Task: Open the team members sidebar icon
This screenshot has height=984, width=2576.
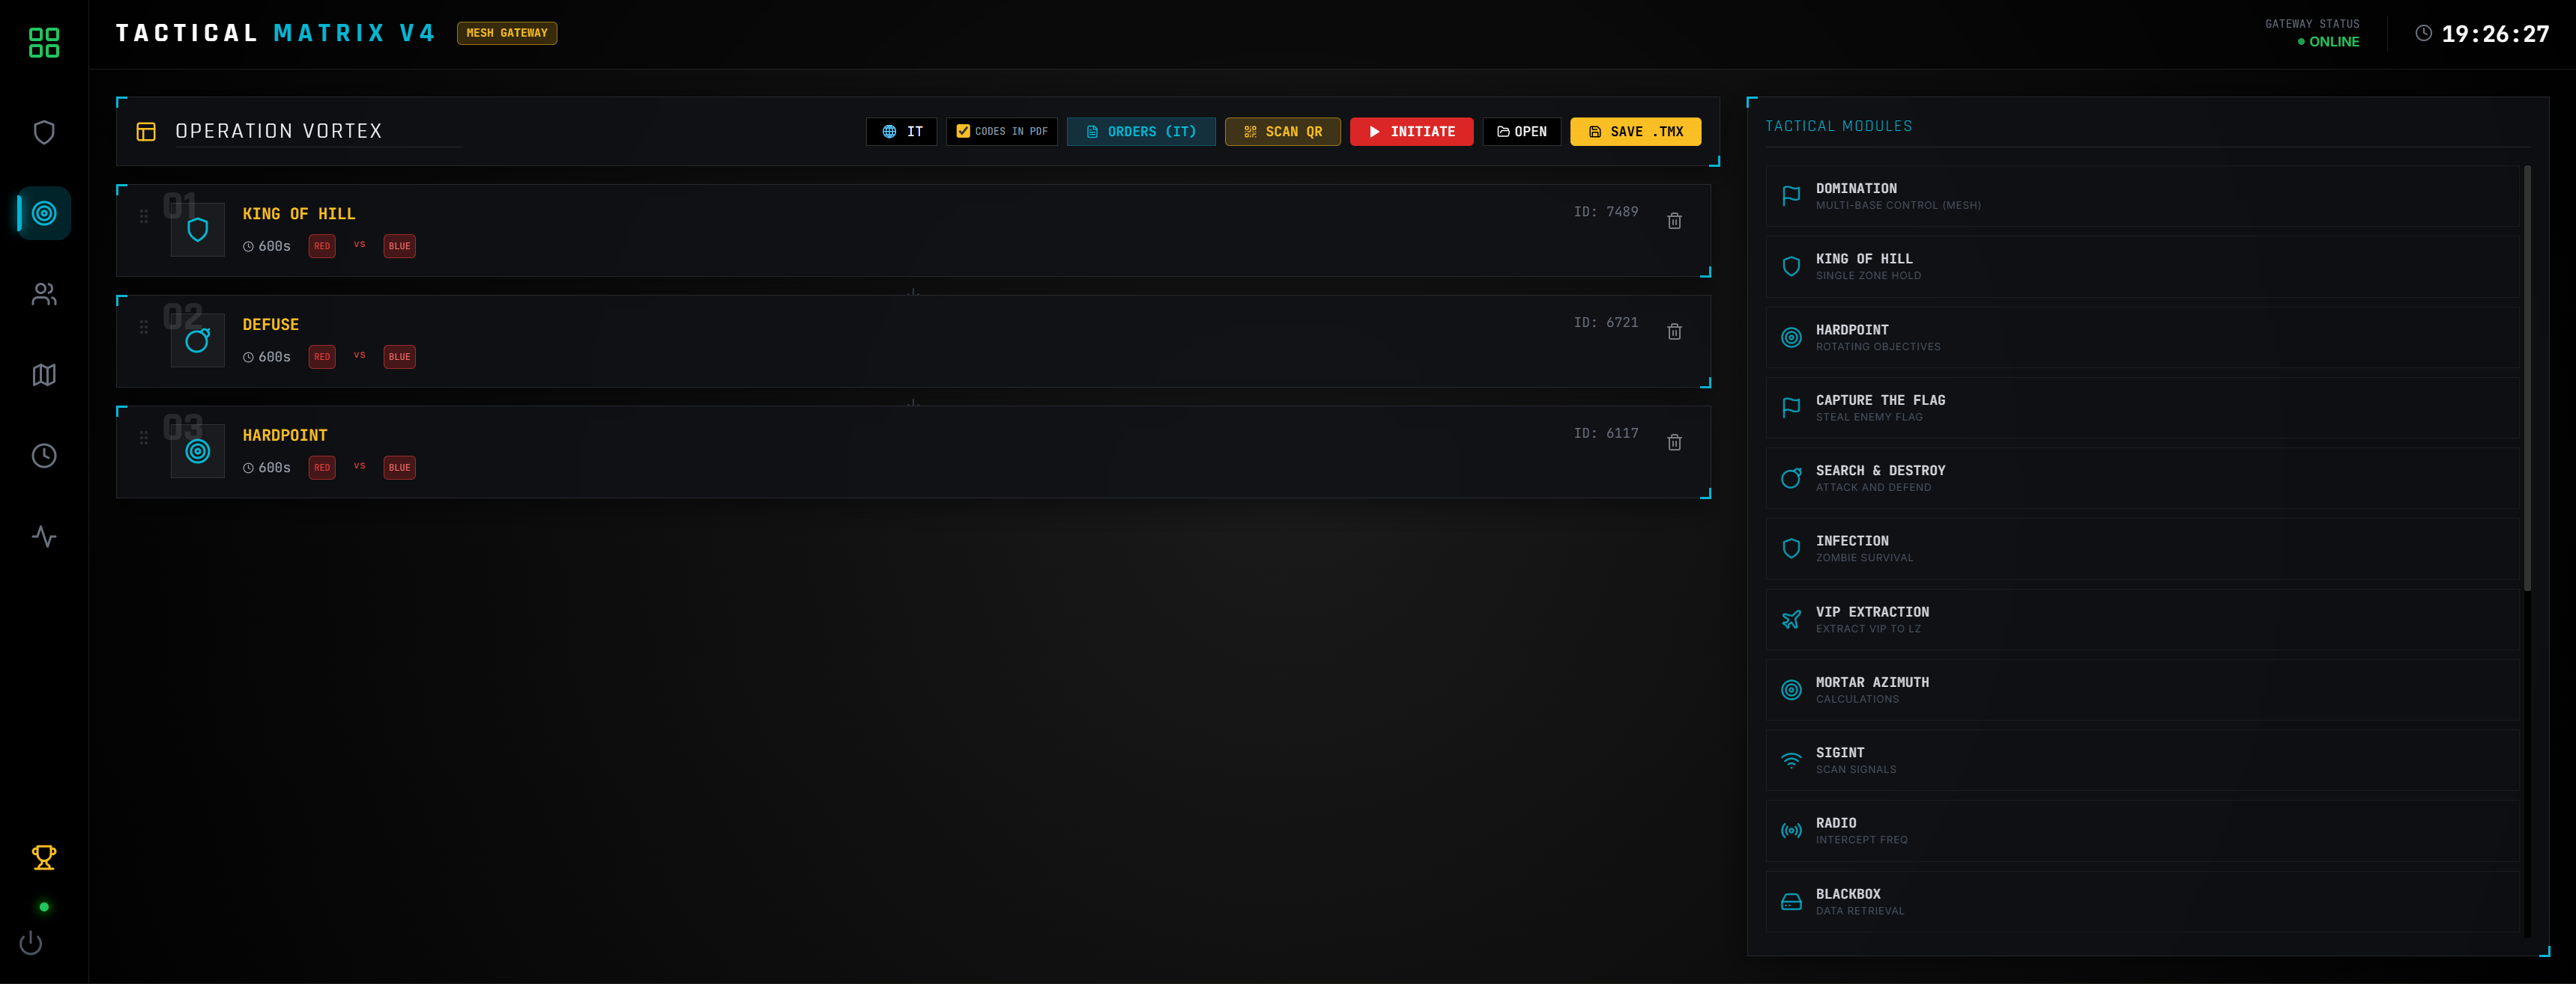Action: tap(44, 293)
